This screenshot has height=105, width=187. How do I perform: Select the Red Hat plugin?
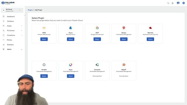pyautogui.click(x=150, y=39)
